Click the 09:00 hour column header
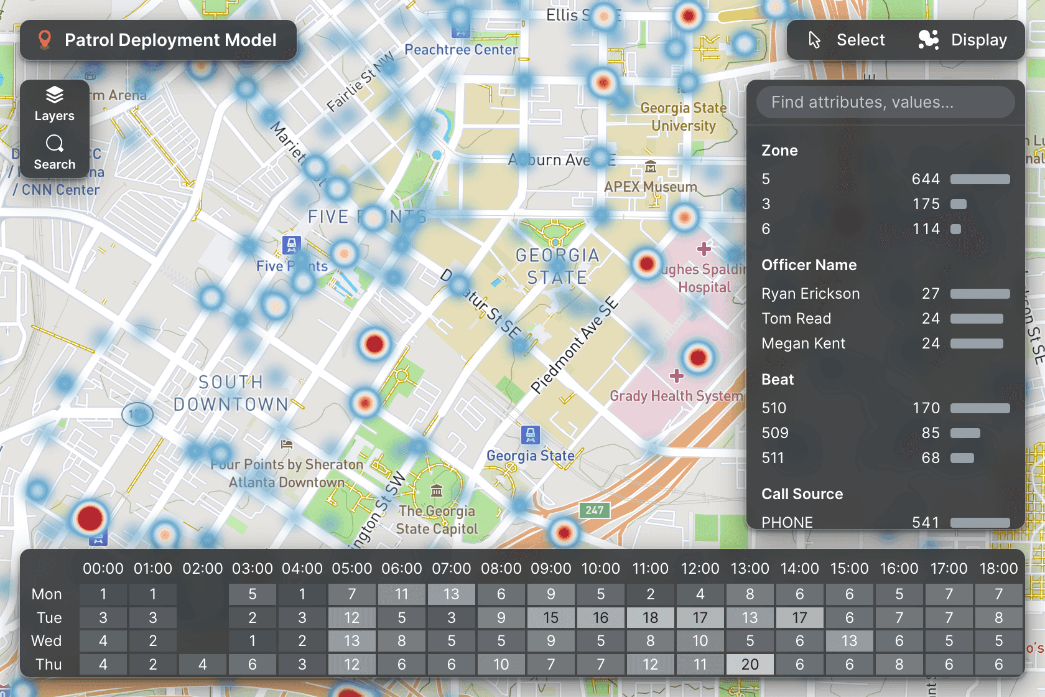This screenshot has width=1045, height=697. pos(550,569)
